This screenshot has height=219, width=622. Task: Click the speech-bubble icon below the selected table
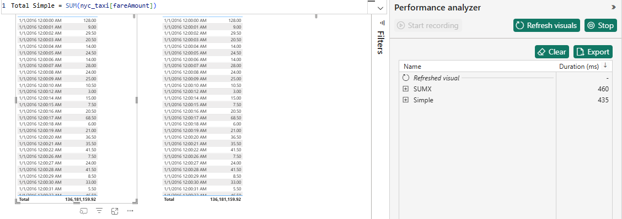coord(83,211)
